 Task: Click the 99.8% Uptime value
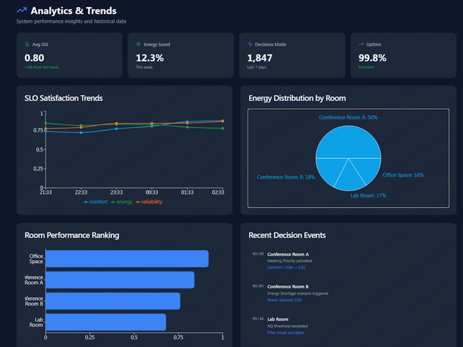(x=372, y=58)
